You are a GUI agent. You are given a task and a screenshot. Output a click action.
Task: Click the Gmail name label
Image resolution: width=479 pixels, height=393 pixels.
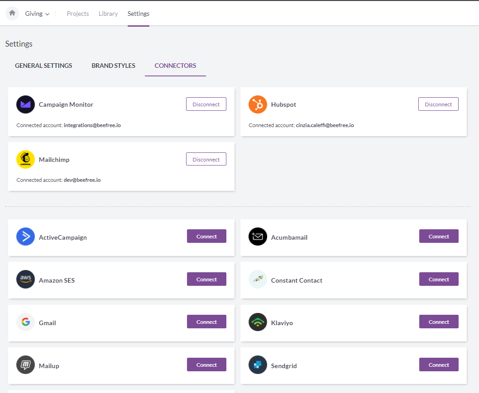click(x=48, y=323)
